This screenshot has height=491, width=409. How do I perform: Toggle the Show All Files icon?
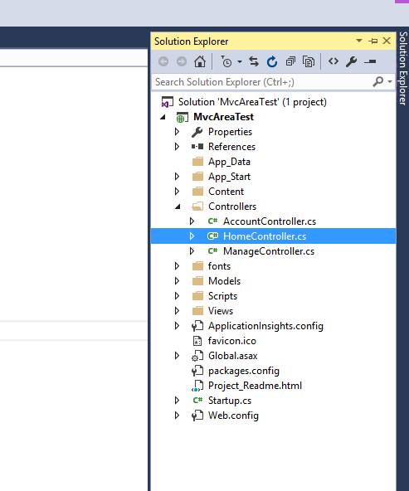click(309, 61)
